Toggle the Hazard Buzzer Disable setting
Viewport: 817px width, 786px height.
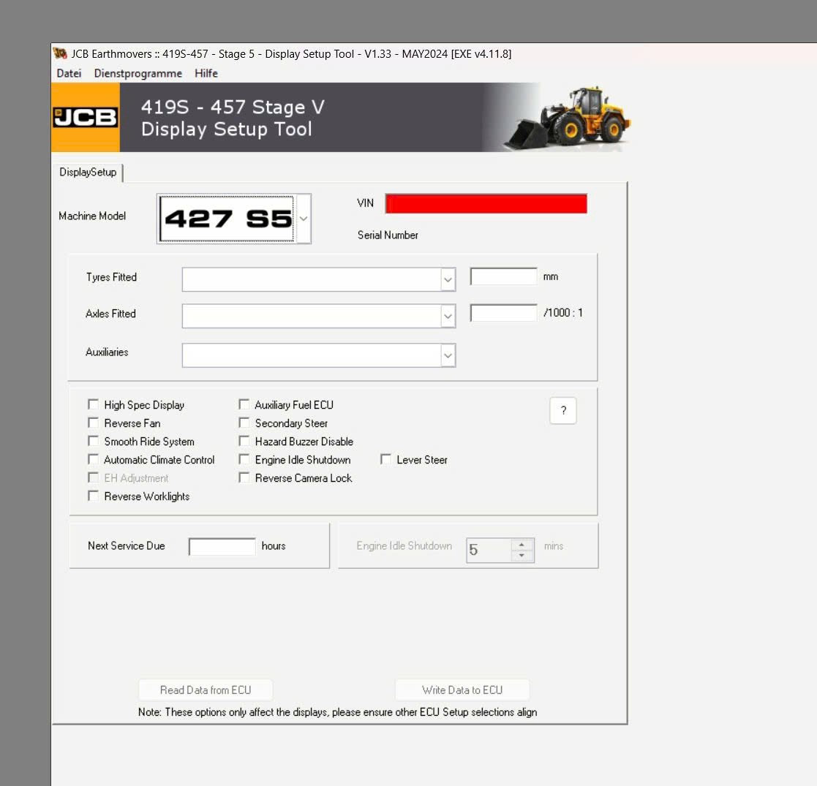(244, 440)
